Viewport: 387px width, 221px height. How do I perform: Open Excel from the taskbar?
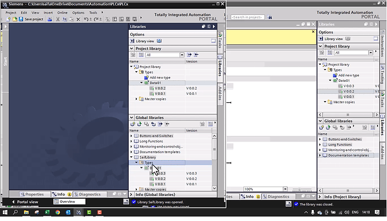(47, 212)
